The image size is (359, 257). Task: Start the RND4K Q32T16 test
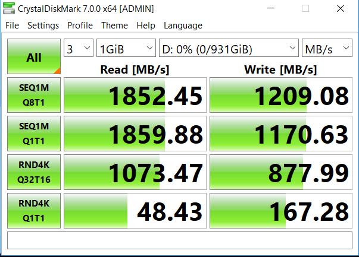(x=34, y=172)
